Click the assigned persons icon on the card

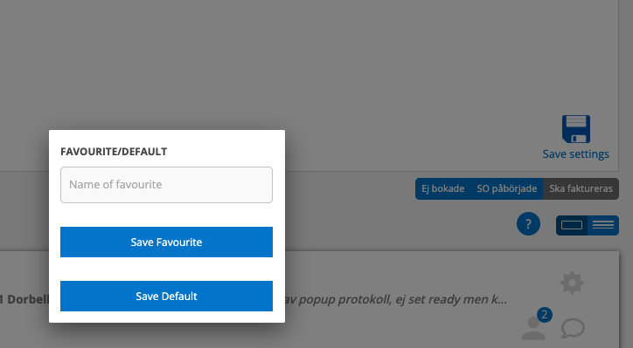click(x=533, y=328)
